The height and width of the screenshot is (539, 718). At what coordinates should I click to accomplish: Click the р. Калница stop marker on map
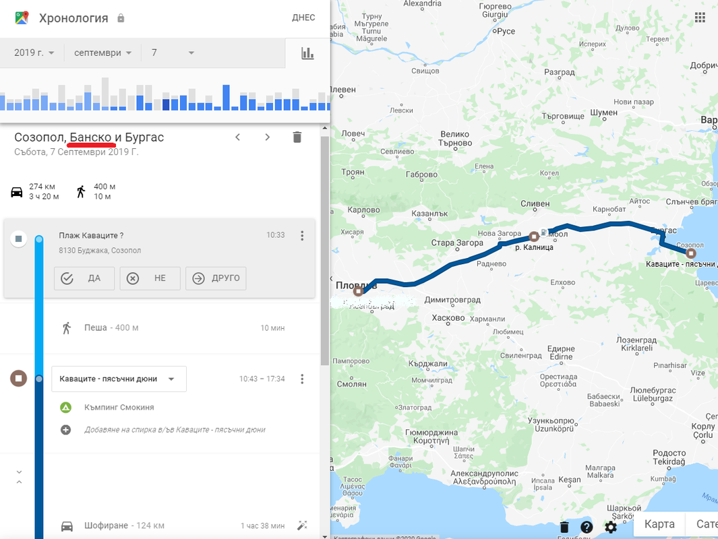coord(533,236)
